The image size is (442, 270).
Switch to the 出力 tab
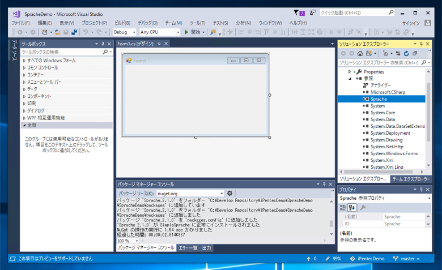point(207,248)
